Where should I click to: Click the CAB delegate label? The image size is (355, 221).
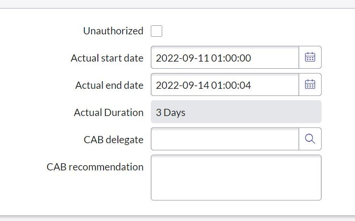(x=113, y=140)
